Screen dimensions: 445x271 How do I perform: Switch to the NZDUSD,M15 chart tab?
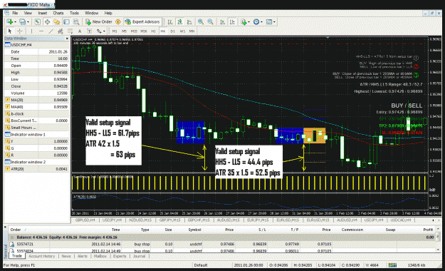tap(140, 220)
